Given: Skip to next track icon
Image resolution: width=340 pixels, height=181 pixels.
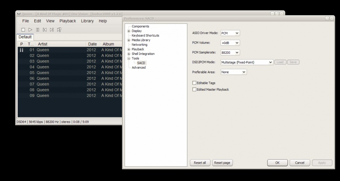Looking at the screenshot, I should click(52, 30).
